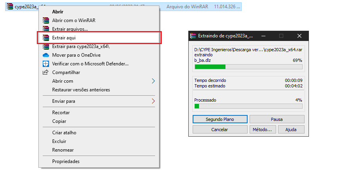Click the Processado total progress bar
356x178 pixels.
(249, 106)
